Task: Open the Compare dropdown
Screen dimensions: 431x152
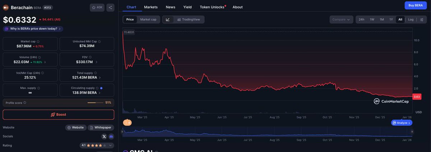Action: tap(341, 19)
